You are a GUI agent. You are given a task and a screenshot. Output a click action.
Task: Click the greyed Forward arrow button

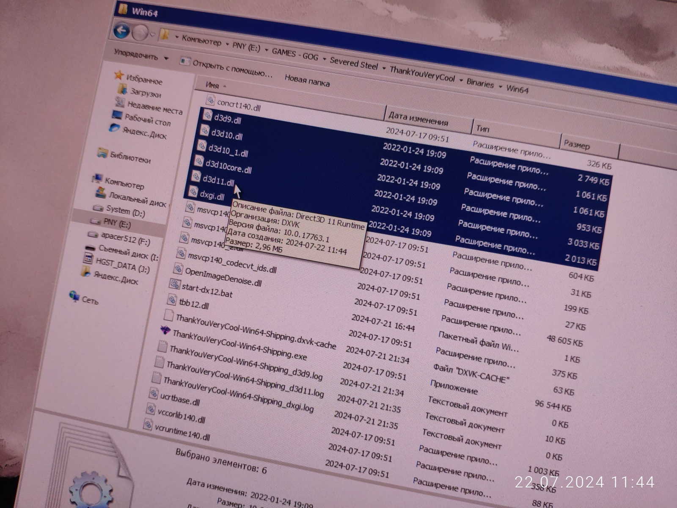[140, 33]
